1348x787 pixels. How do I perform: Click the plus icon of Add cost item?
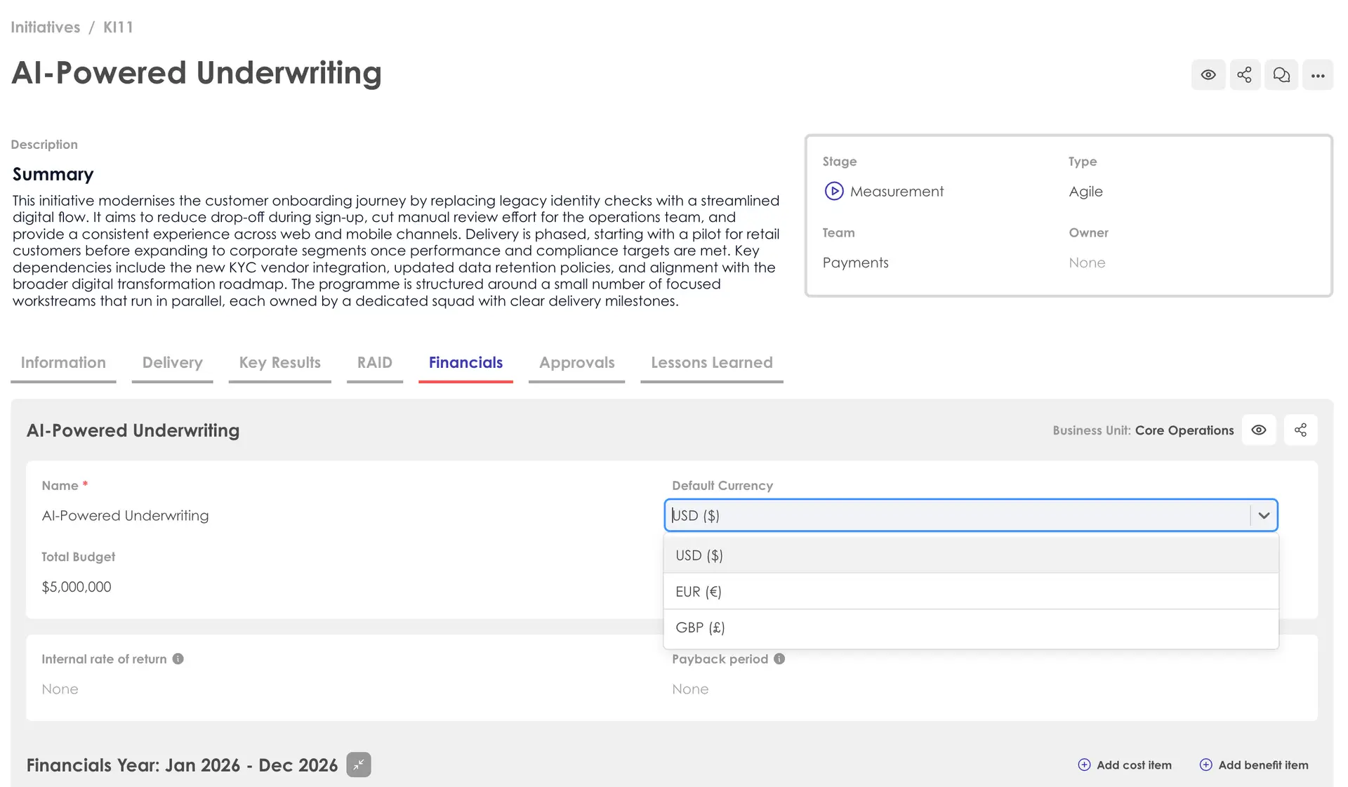[1084, 765]
